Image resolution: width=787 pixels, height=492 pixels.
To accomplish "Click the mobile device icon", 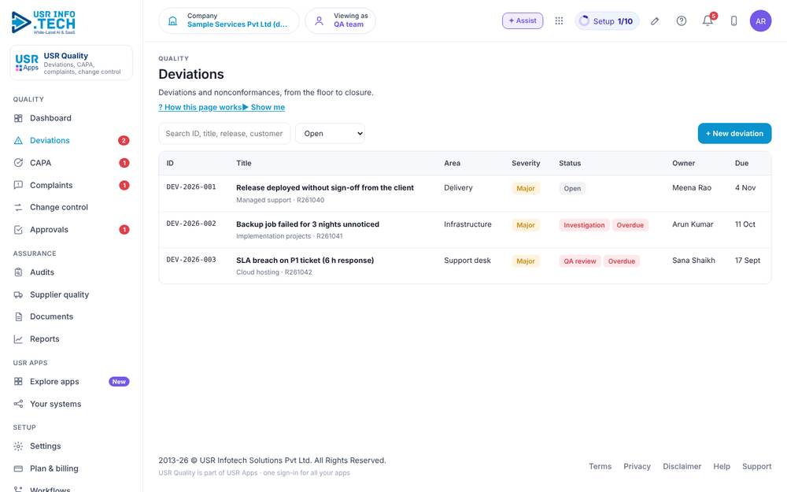I will click(x=733, y=21).
